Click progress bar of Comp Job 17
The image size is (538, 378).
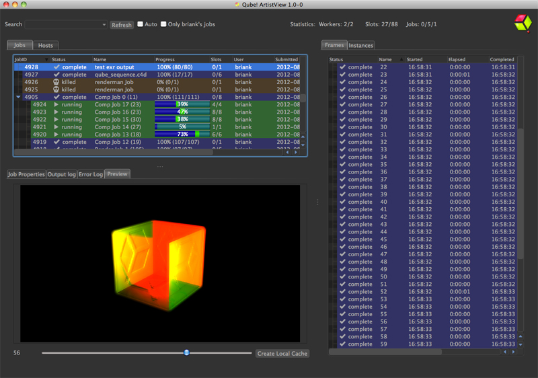coord(182,104)
